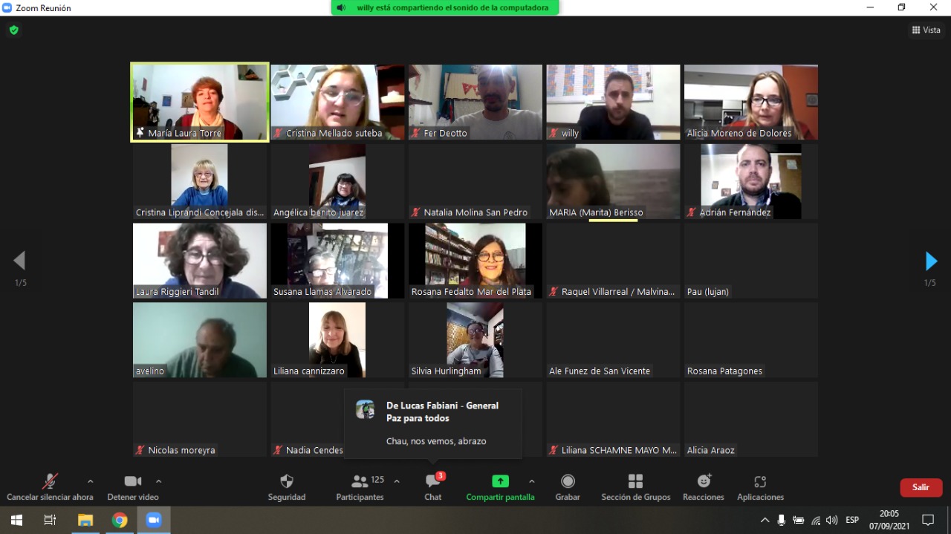Click the Compartir pantalla icon

tap(500, 482)
